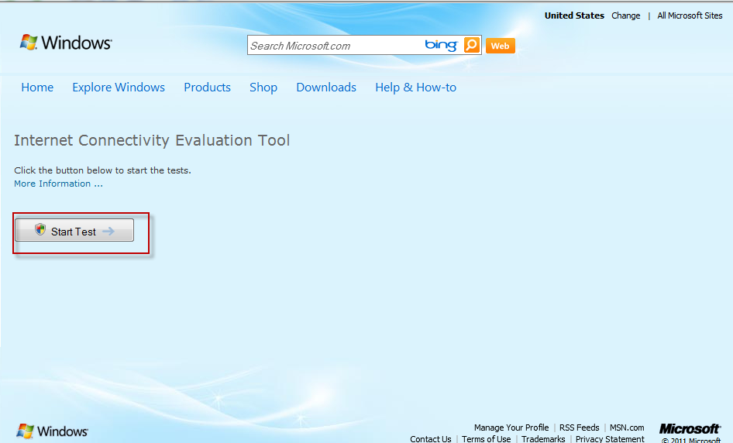Open the Explore Windows menu
Viewport: 733px width, 443px height.
pos(119,88)
